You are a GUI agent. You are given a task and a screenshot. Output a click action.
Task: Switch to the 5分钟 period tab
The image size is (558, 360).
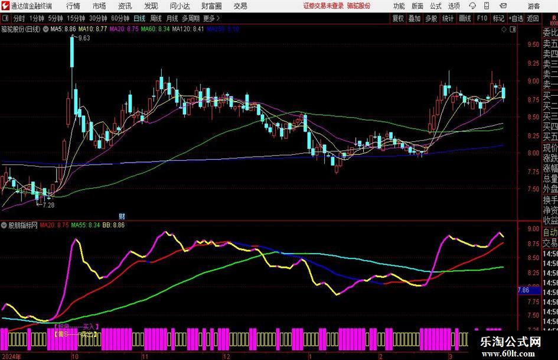[55, 18]
